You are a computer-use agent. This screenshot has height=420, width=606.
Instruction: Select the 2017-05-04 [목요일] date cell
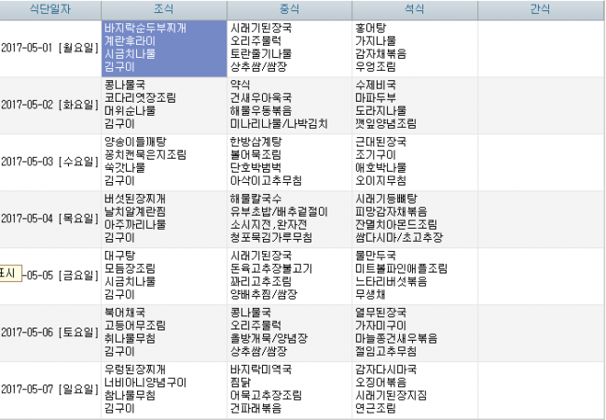click(50, 217)
